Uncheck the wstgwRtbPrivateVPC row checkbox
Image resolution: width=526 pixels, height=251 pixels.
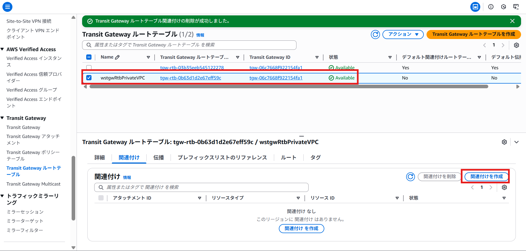[89, 78]
